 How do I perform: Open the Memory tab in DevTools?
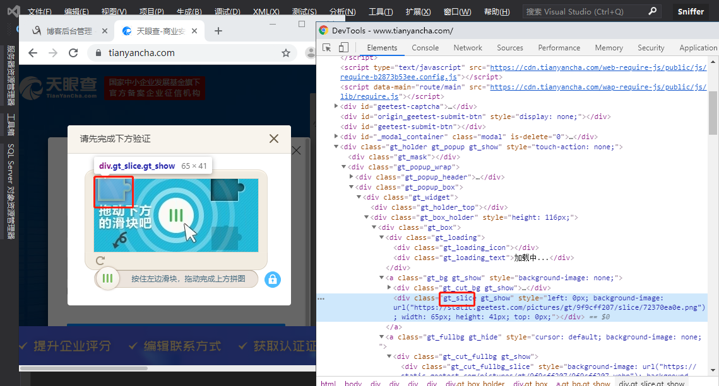[609, 48]
